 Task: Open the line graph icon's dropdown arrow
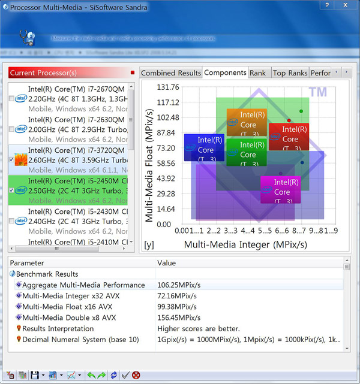click(x=79, y=375)
